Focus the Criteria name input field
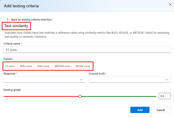This screenshot has height=117, width=174. coord(87,50)
